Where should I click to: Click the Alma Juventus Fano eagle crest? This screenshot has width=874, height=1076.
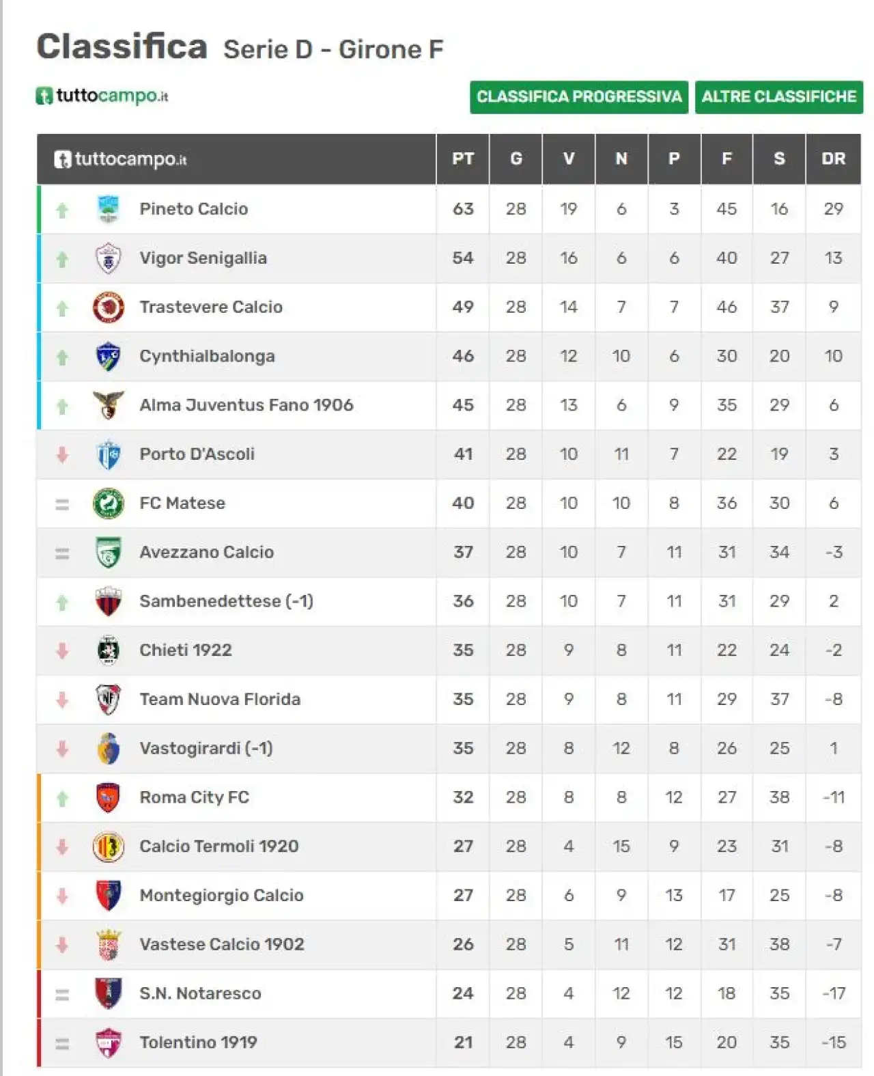[x=108, y=405]
